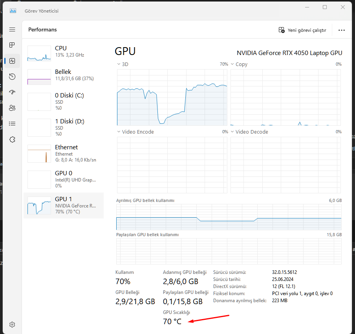Click the GPU 1 mini graph thumbnail

(39, 206)
